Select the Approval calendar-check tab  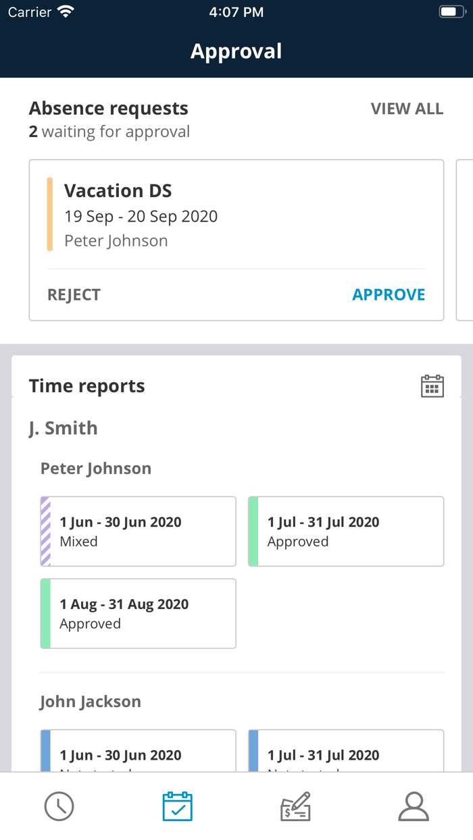click(x=177, y=806)
